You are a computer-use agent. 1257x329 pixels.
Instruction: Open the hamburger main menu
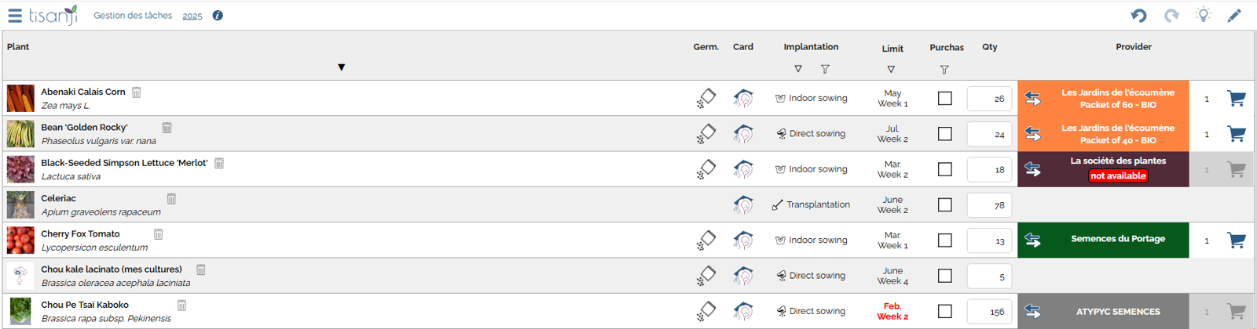click(15, 16)
